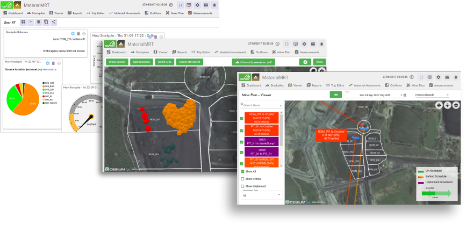The height and width of the screenshot is (225, 466).
Task: Select purple PIT_N1 to WasteDump1 card
Action: click(x=262, y=141)
